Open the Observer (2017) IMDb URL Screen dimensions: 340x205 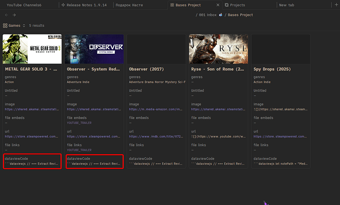[x=157, y=136]
